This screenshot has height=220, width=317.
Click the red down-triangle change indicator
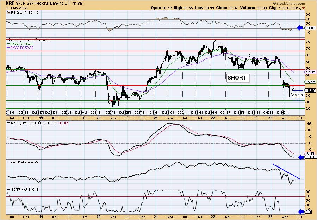(304, 8)
